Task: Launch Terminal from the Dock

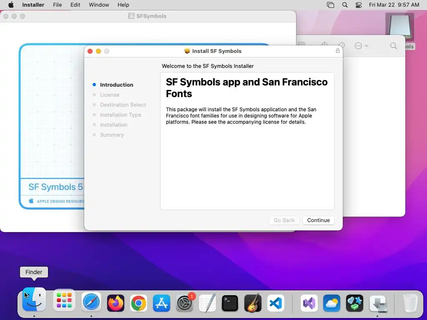Action: (x=230, y=303)
